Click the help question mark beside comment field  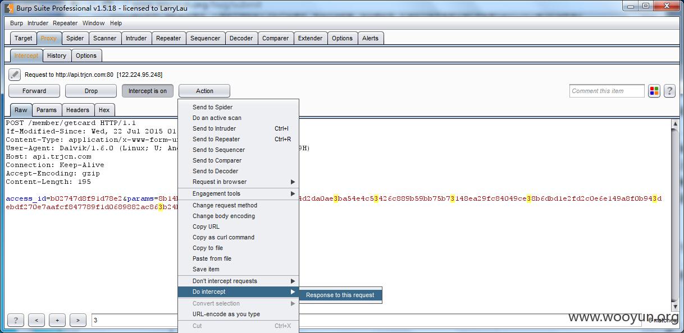(669, 91)
